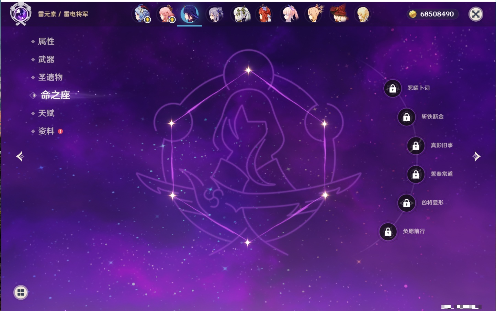The height and width of the screenshot is (311, 496).
Task: Open locked constellation 恶曜卜词
Action: click(393, 89)
